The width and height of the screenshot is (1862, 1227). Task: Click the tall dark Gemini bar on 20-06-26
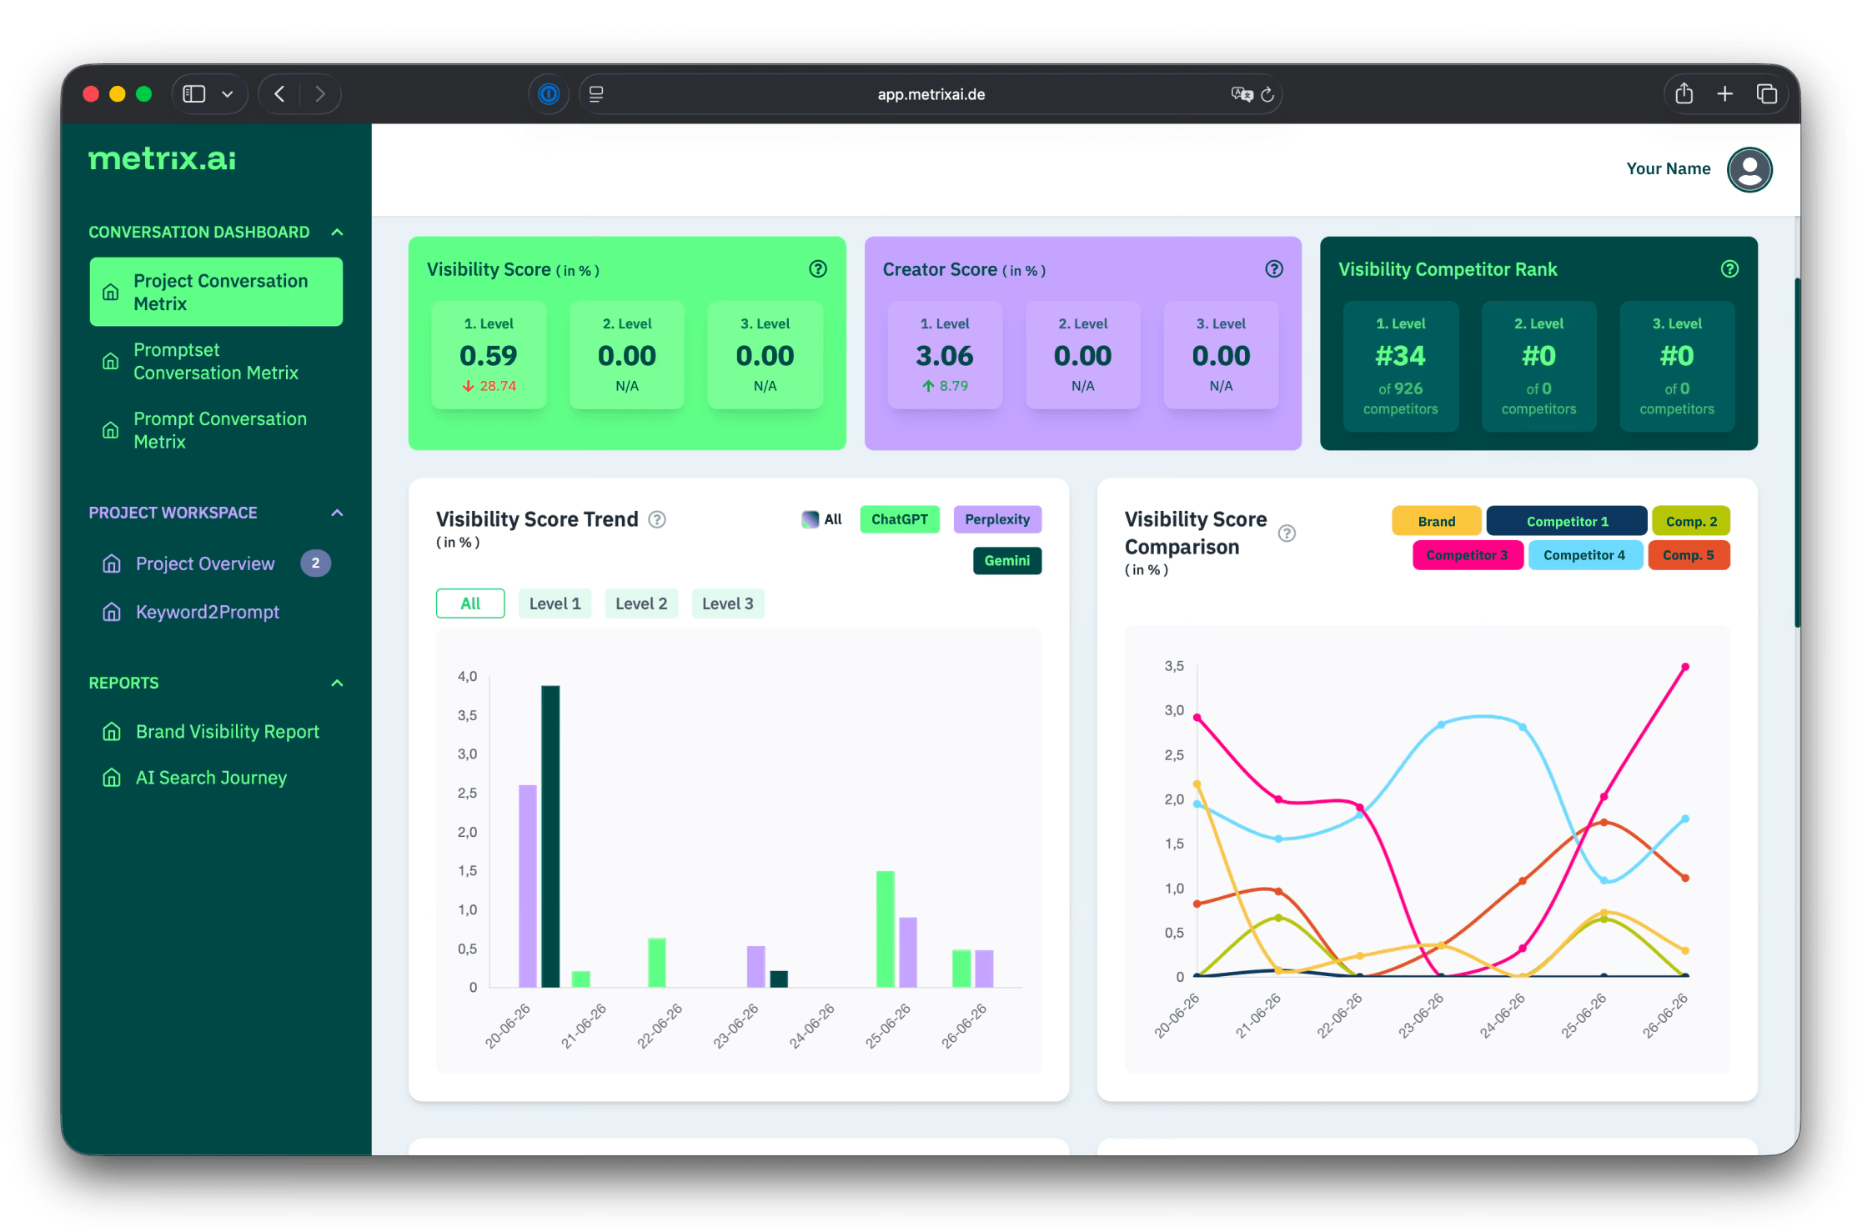(x=550, y=836)
